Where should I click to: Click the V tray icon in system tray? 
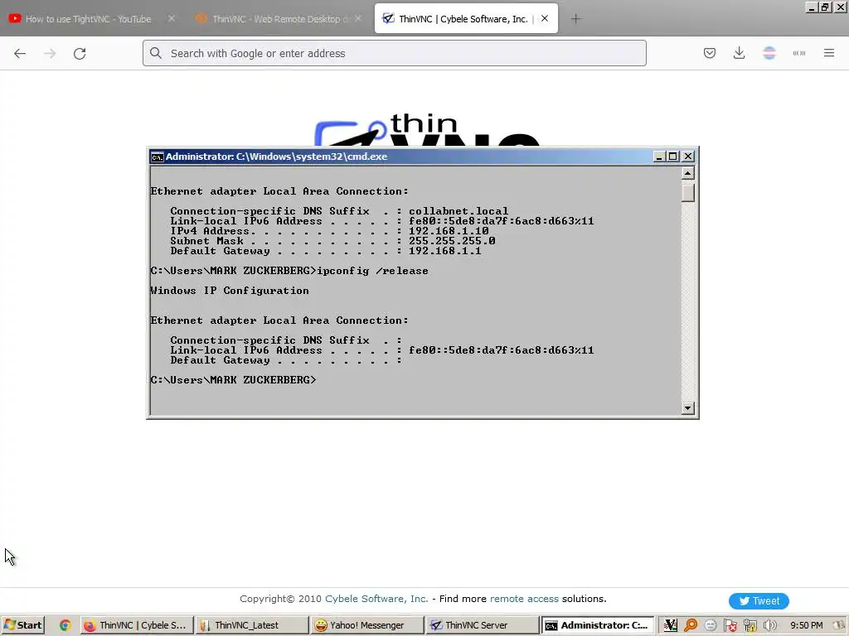(670, 625)
